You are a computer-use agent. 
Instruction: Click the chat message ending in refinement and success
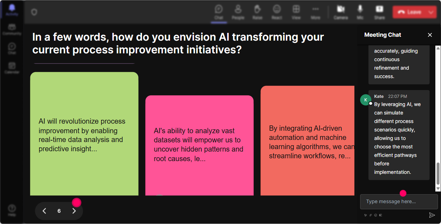(x=399, y=64)
